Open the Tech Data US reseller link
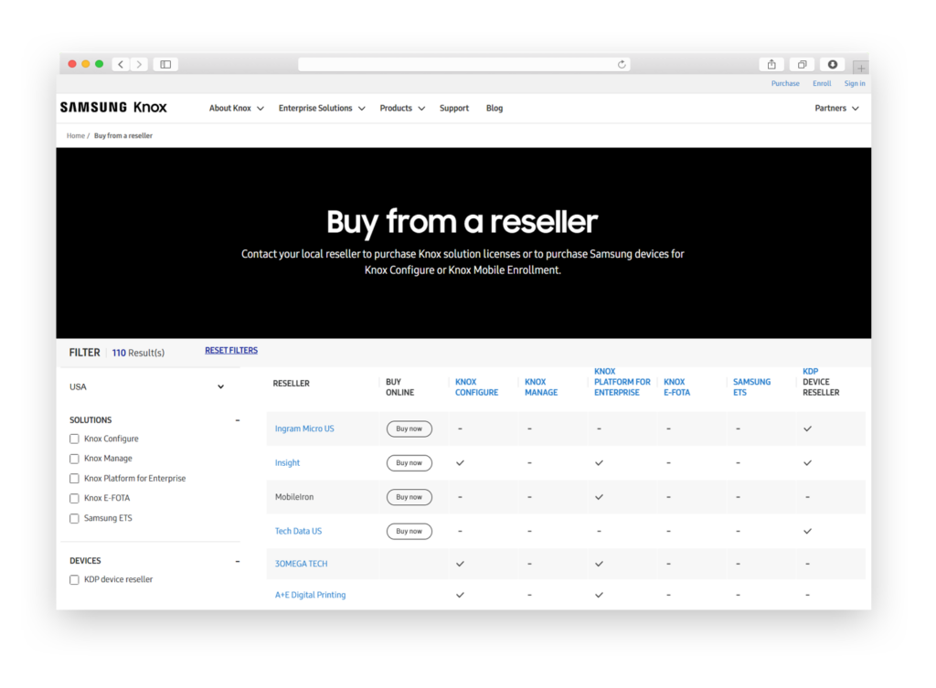 298,531
